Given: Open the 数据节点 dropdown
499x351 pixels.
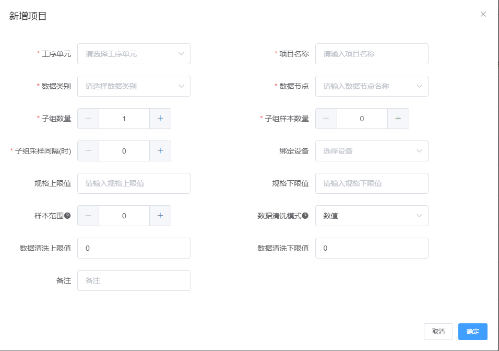Looking at the screenshot, I should tap(372, 86).
